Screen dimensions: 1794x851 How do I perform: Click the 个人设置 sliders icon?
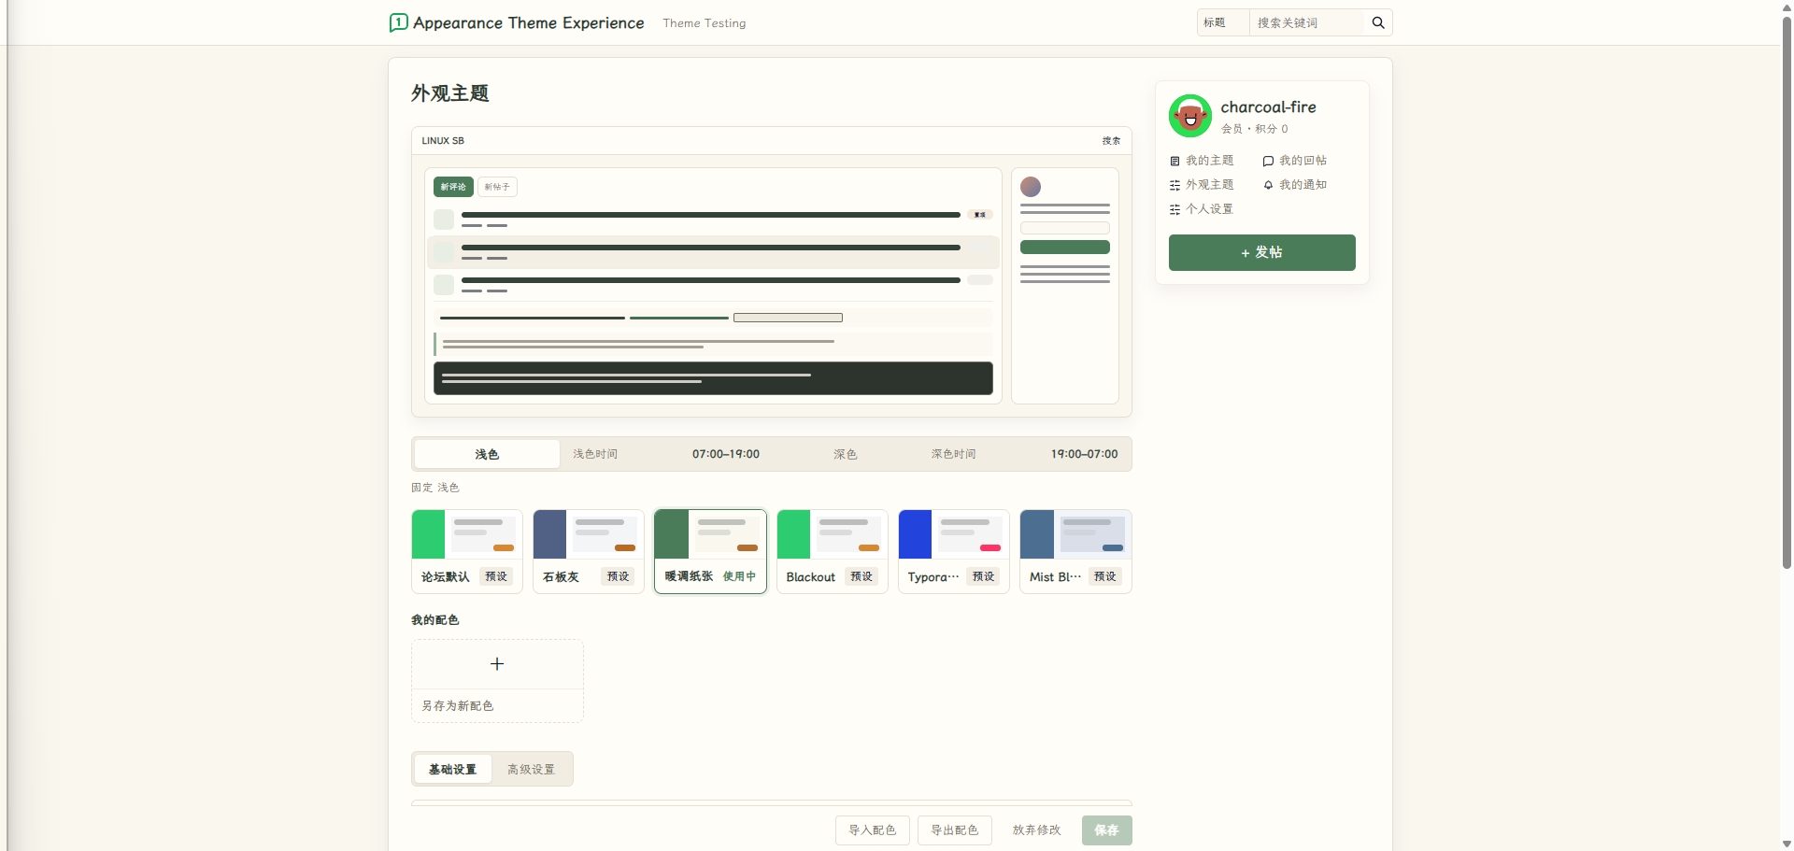tap(1175, 209)
